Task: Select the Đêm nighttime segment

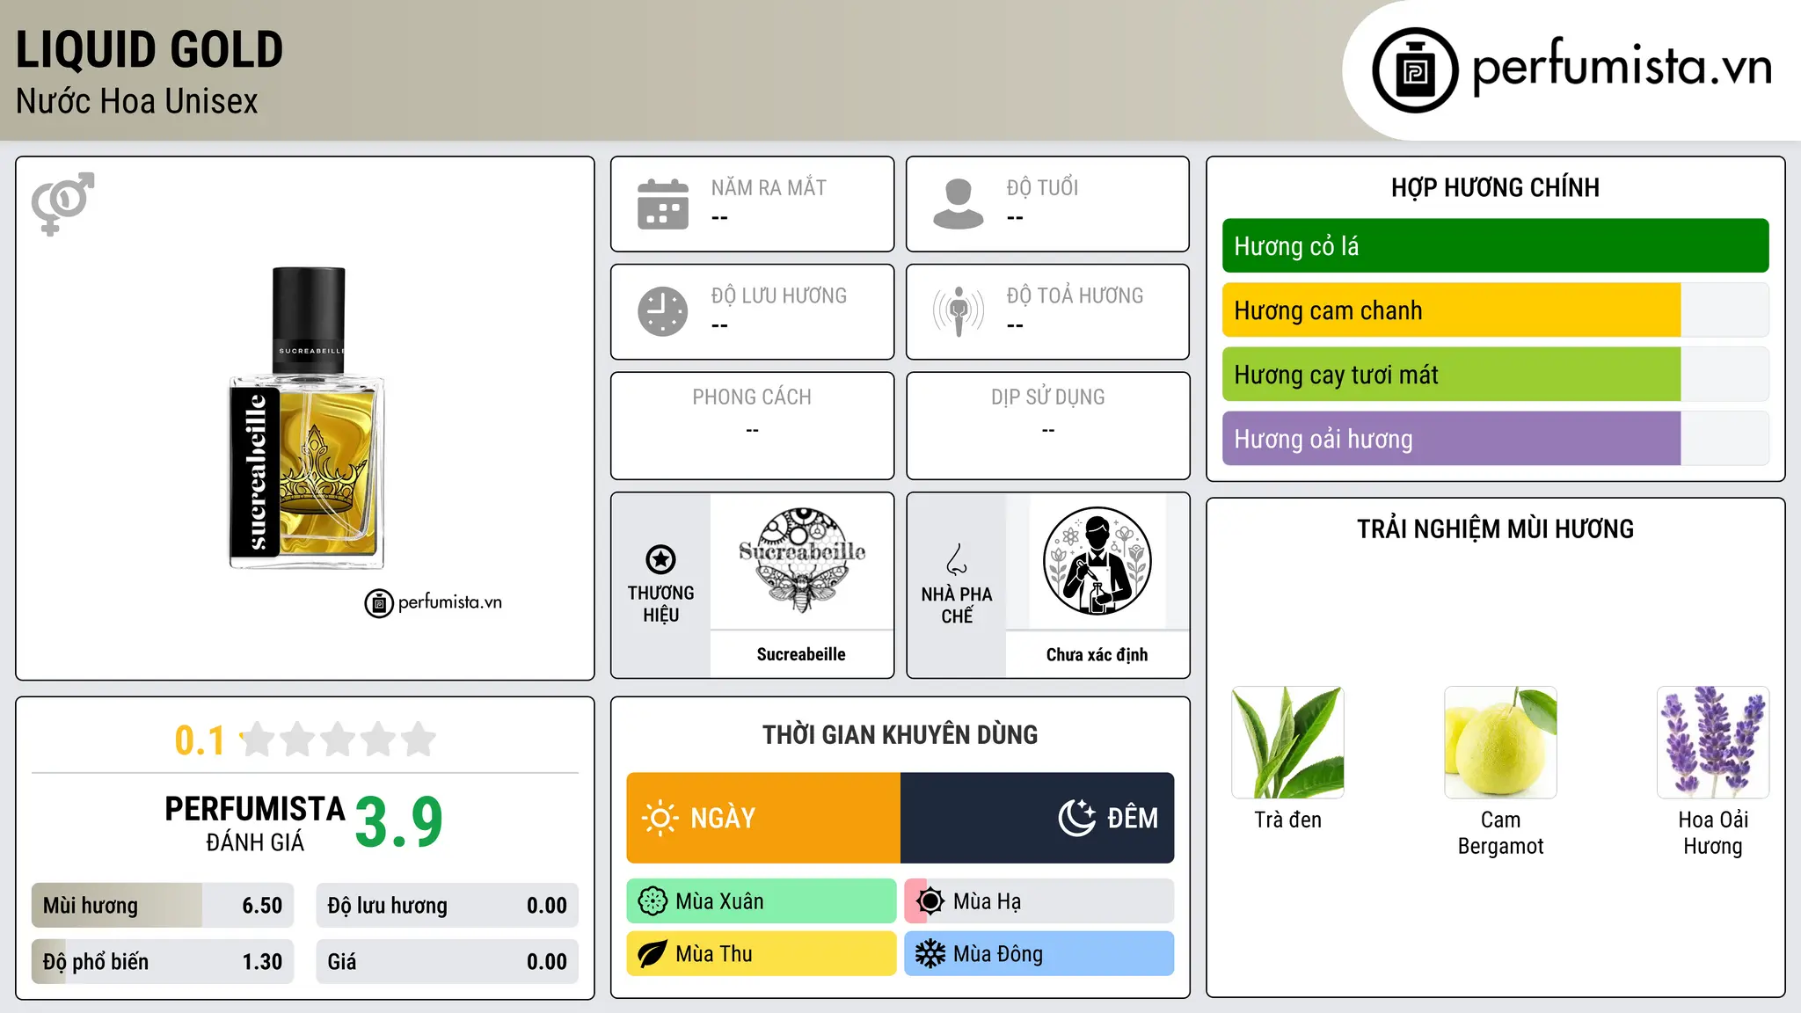Action: 1037,818
